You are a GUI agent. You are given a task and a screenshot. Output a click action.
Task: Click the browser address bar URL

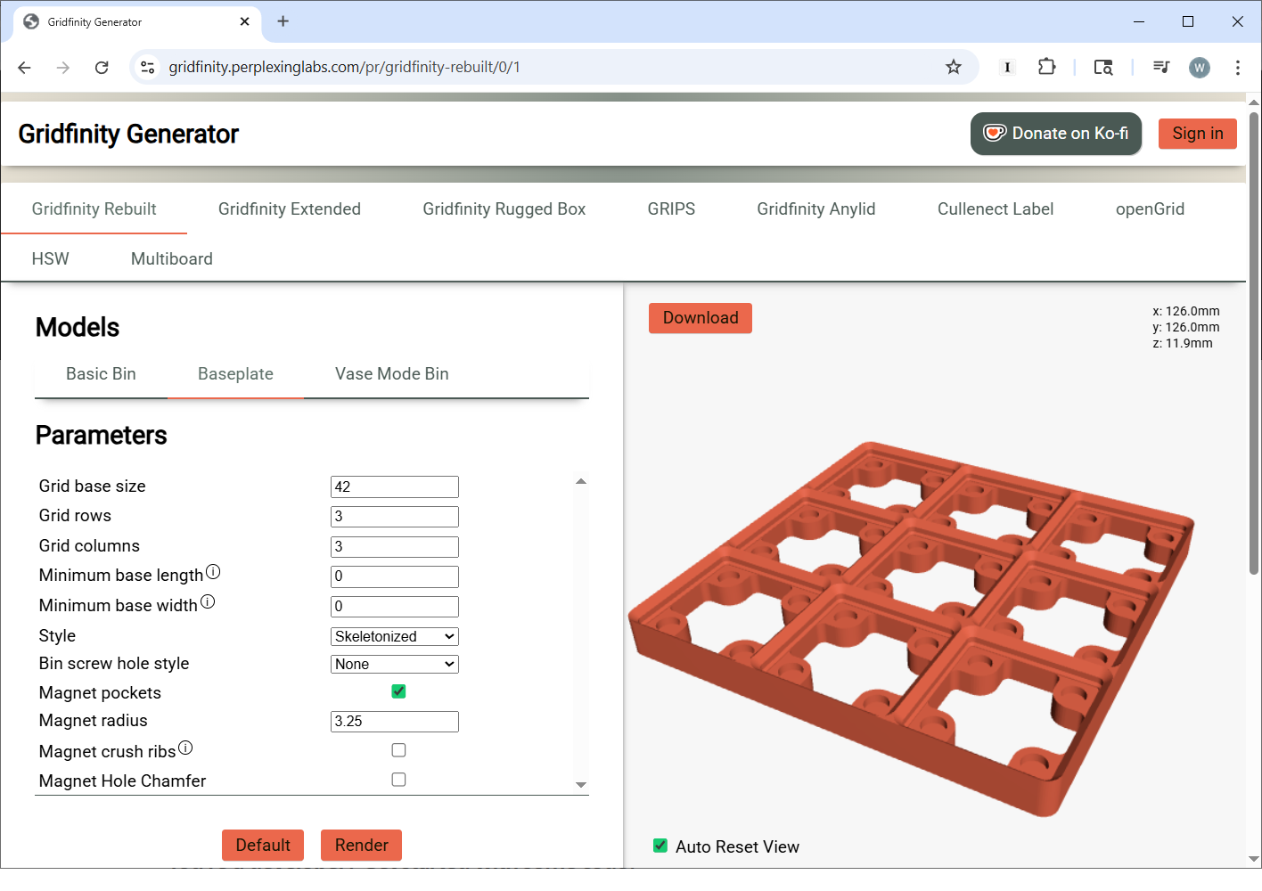coord(344,67)
